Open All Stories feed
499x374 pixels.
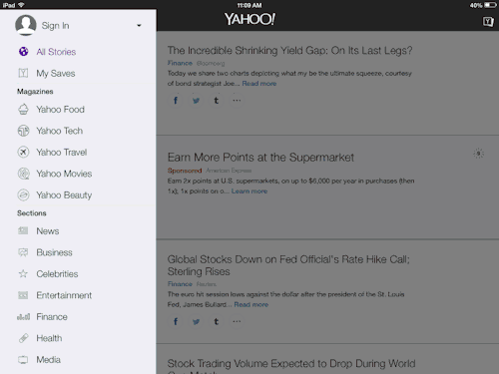(56, 52)
